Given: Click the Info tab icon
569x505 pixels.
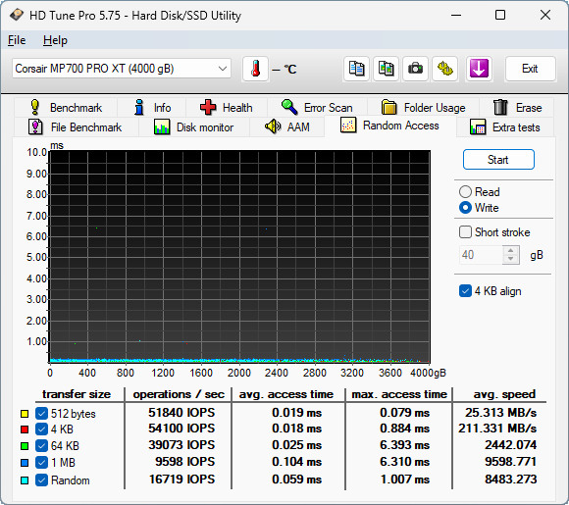Looking at the screenshot, I should 139,108.
